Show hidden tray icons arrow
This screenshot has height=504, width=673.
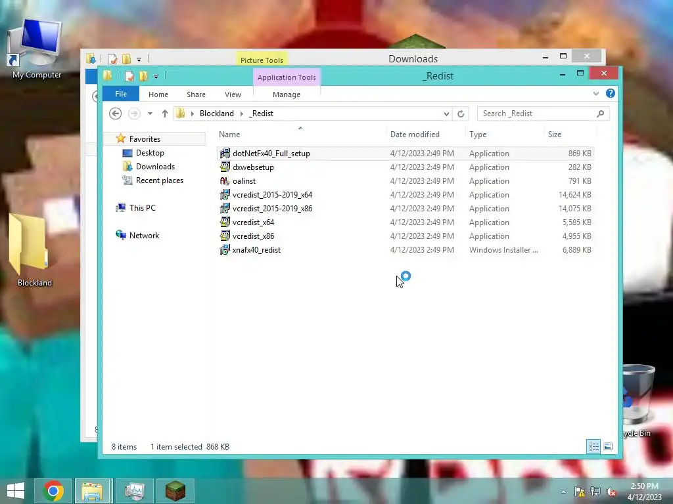point(563,492)
